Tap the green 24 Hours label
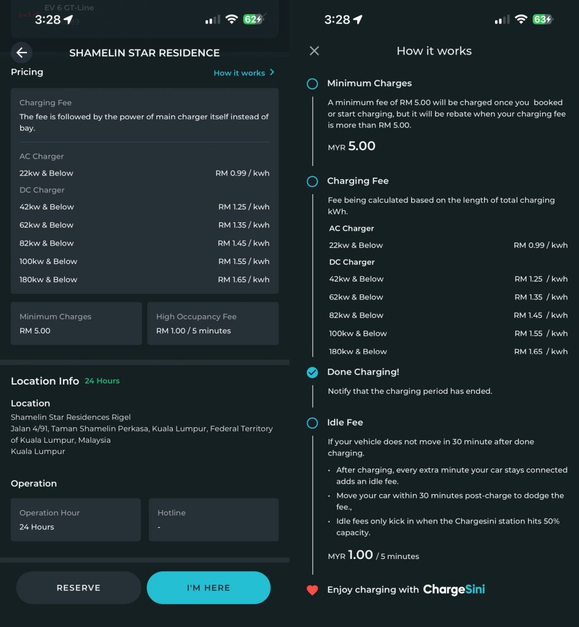 [x=102, y=381]
